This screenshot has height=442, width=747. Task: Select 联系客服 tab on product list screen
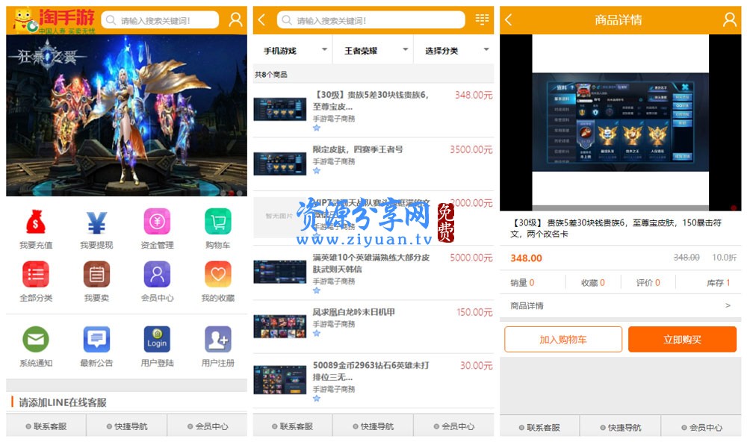tap(292, 426)
